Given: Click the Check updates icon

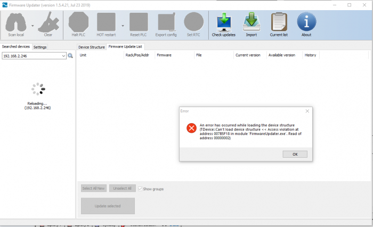Looking at the screenshot, I should pyautogui.click(x=223, y=22).
